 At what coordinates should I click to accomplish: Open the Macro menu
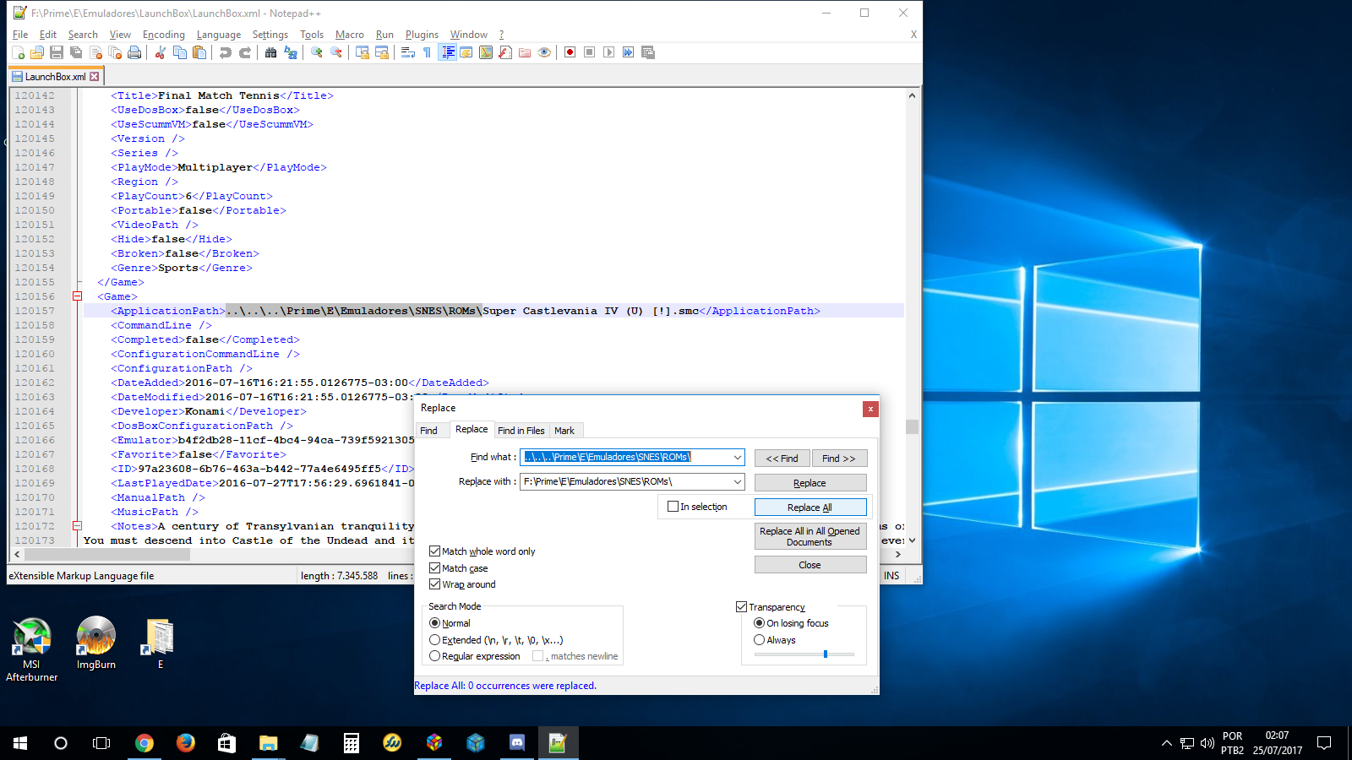[350, 35]
